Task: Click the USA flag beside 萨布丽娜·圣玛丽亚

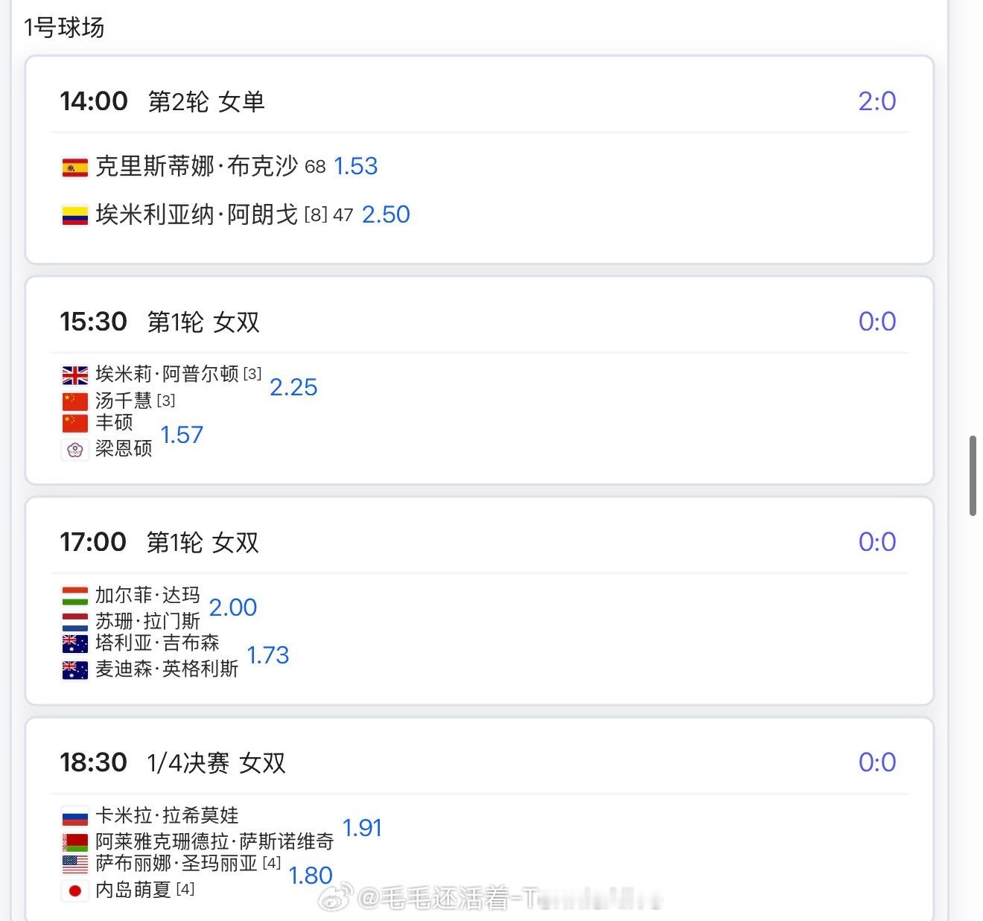Action: 74,864
